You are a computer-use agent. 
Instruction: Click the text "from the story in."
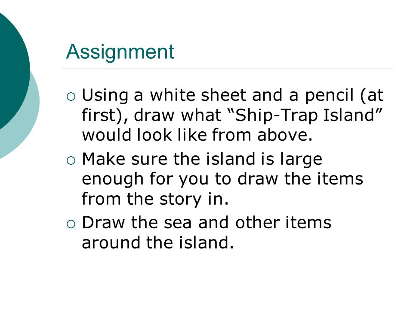tap(155, 199)
